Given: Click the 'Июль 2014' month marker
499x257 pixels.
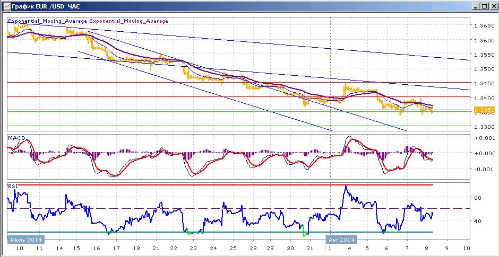Looking at the screenshot, I should [x=26, y=239].
